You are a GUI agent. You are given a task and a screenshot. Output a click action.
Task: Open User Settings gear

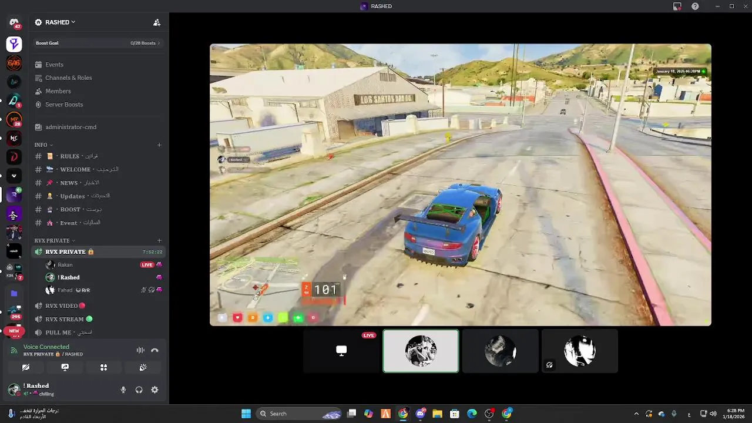click(155, 390)
